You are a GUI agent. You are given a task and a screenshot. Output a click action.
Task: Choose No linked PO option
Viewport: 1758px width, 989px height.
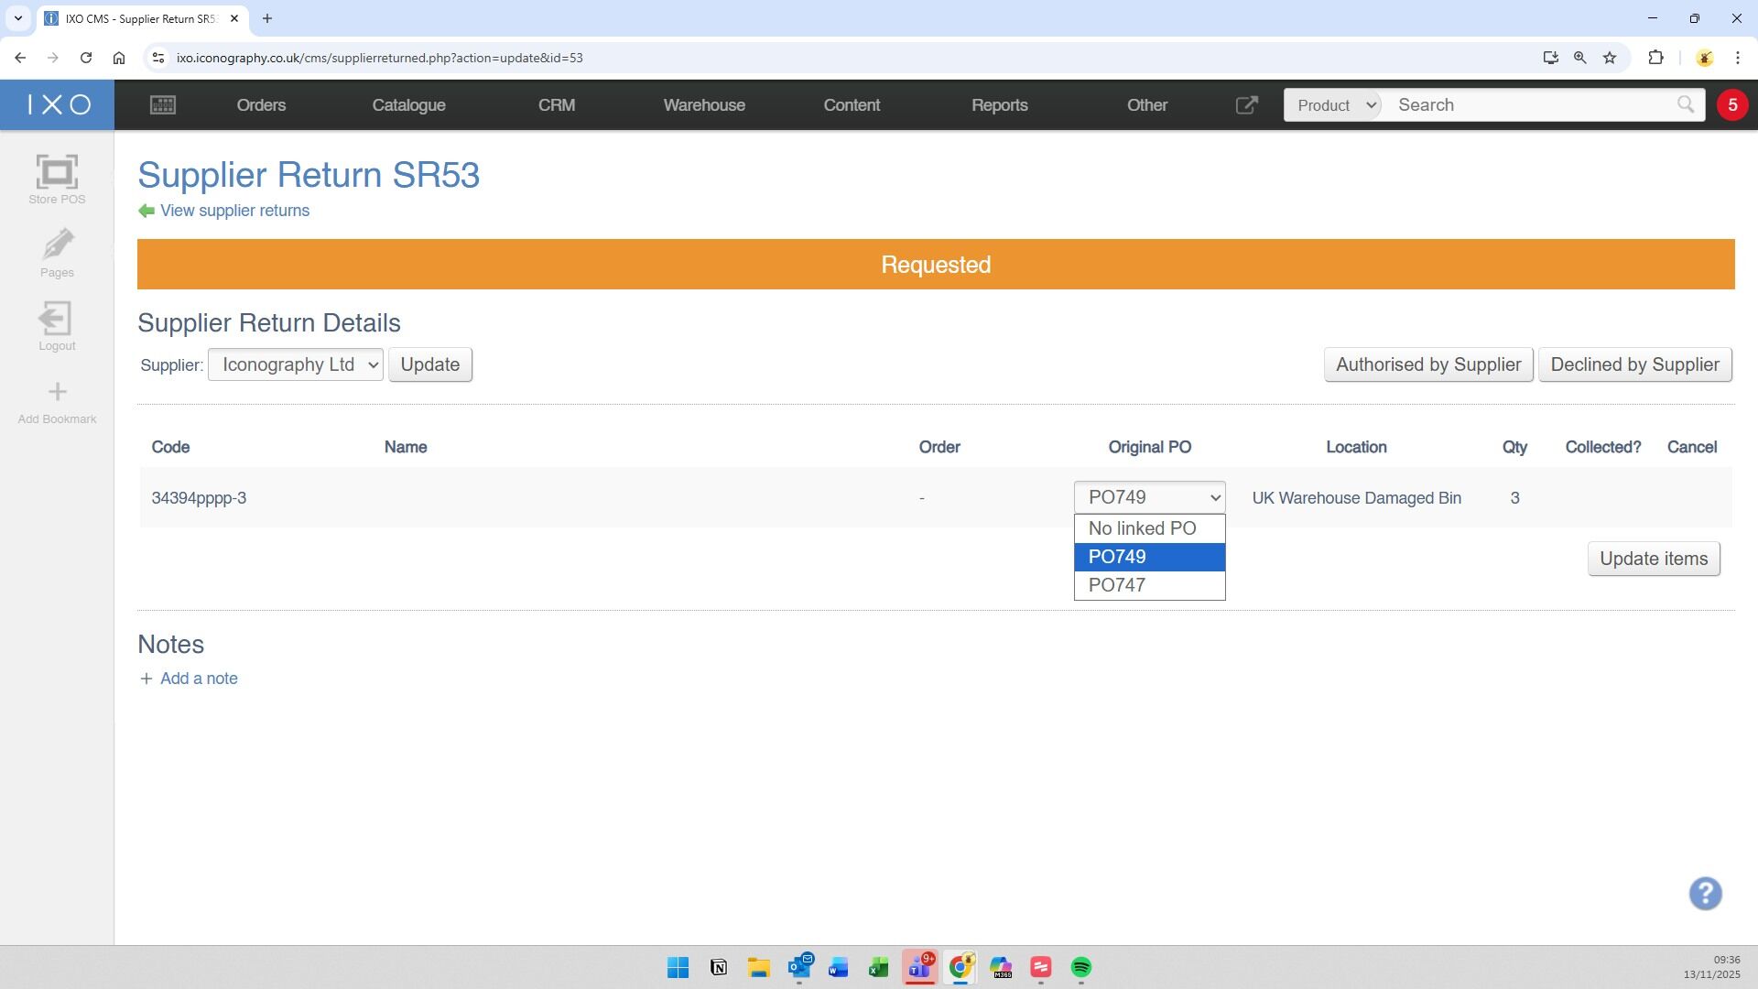click(x=1142, y=528)
